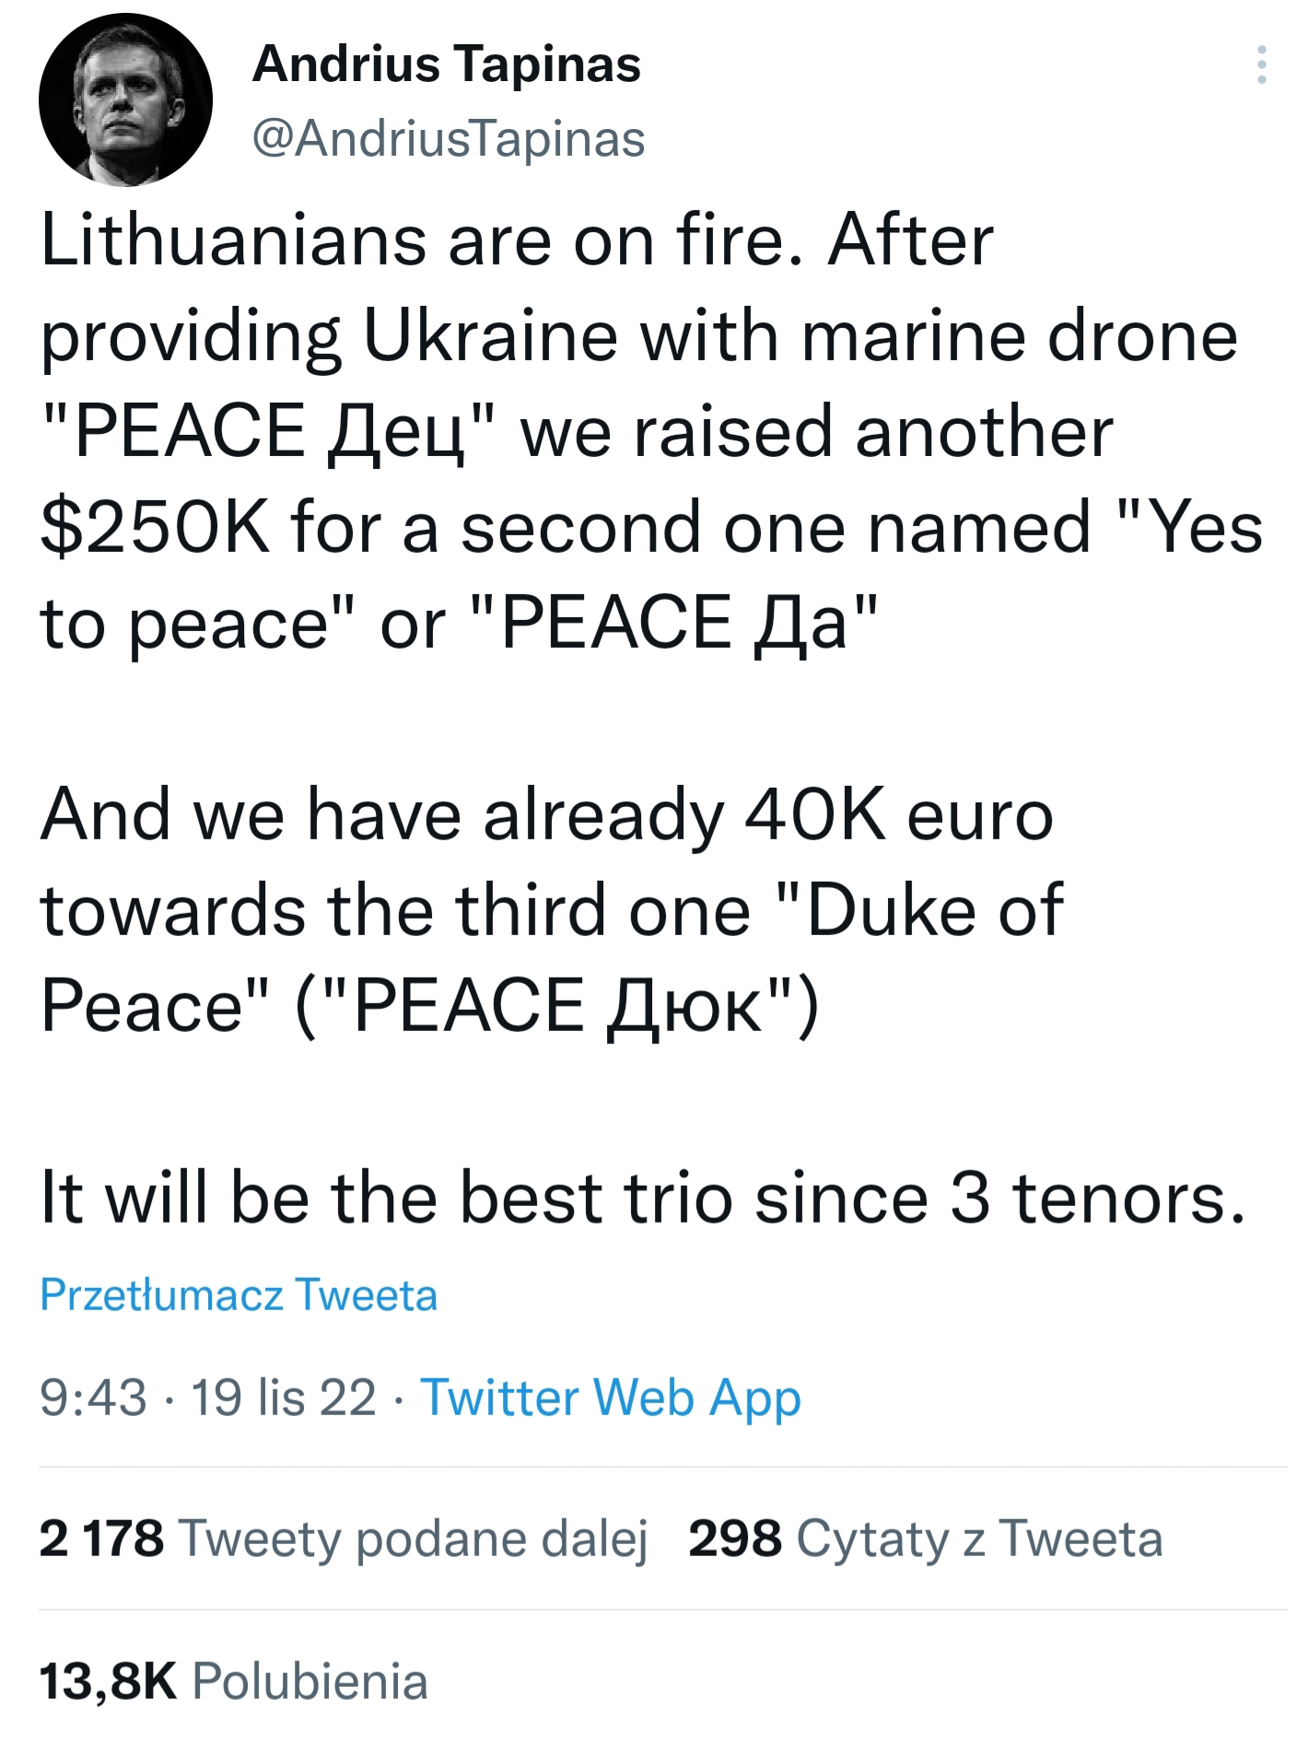Viewport: 1308px width, 1744px height.
Task: Click the 298 quote count
Action: tap(735, 1539)
